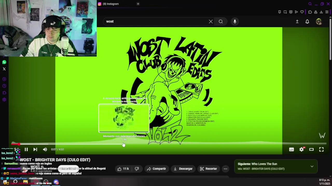Open File Explorer from the taskbar
The width and height of the screenshot is (332, 186).
(25, 182)
